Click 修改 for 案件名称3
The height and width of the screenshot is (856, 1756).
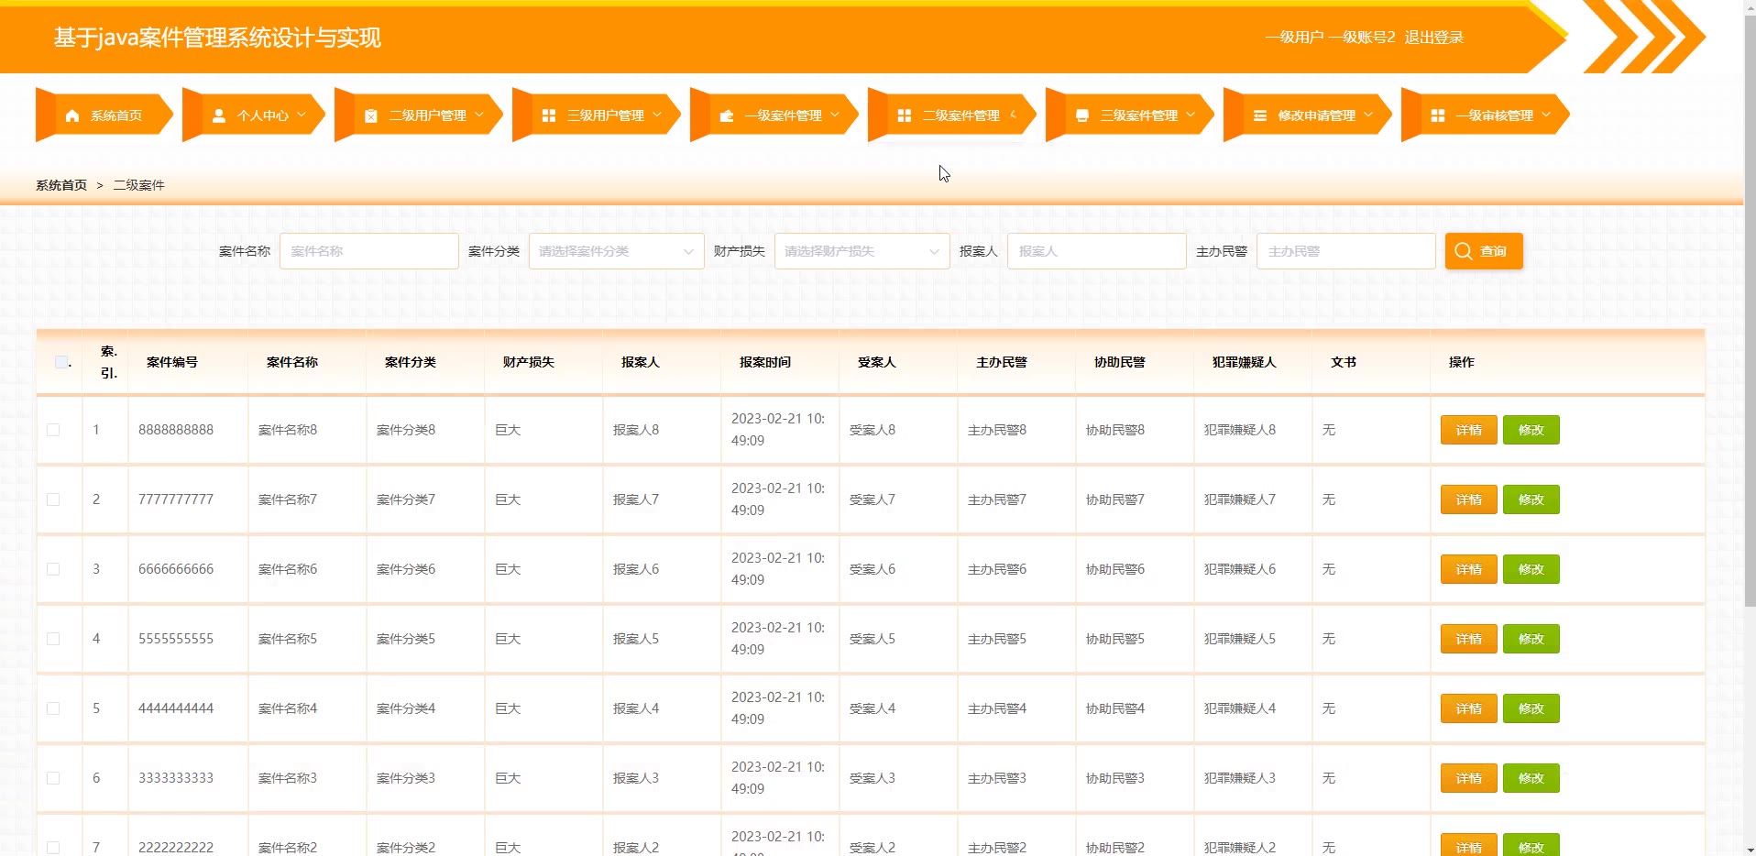tap(1531, 778)
